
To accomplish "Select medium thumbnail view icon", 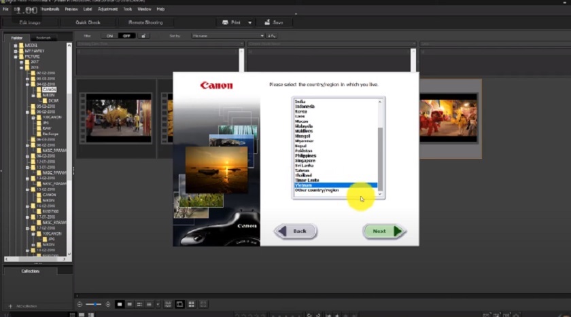I will click(129, 304).
